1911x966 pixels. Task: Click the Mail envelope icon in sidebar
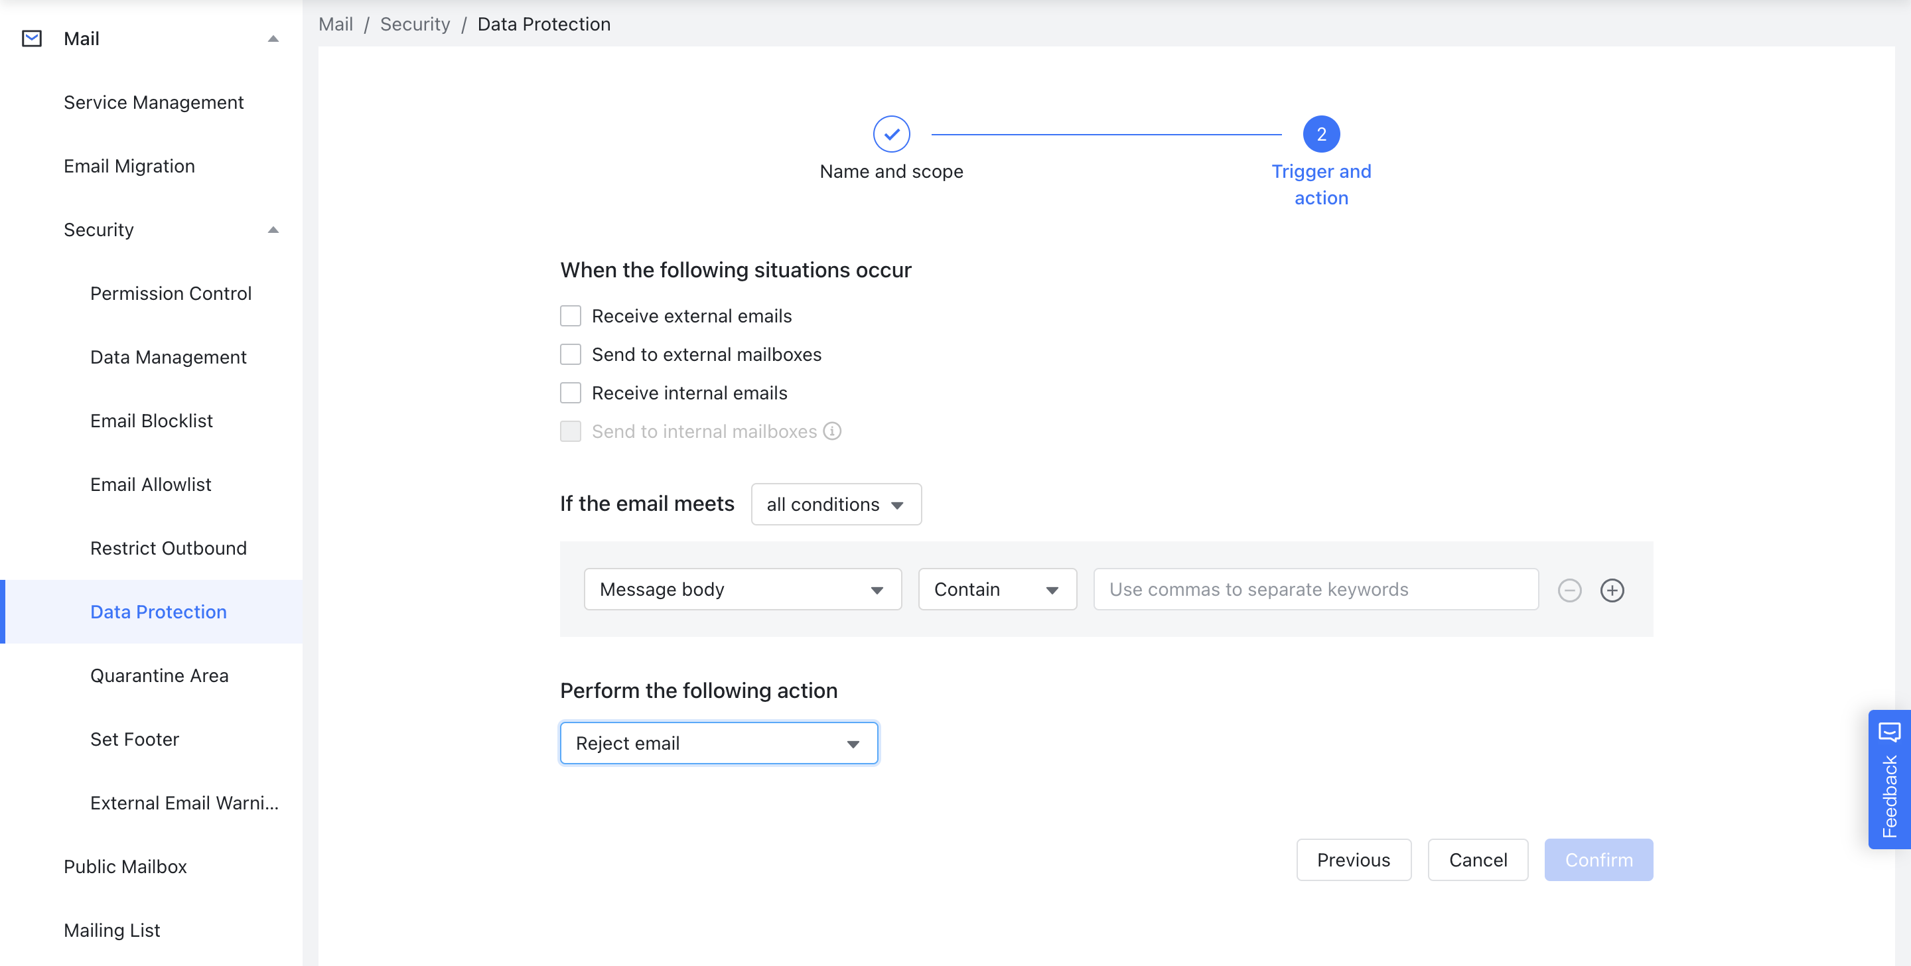click(x=31, y=38)
